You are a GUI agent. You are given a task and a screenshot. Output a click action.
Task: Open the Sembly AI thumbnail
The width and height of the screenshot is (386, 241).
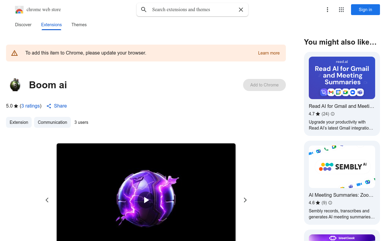pos(342,167)
